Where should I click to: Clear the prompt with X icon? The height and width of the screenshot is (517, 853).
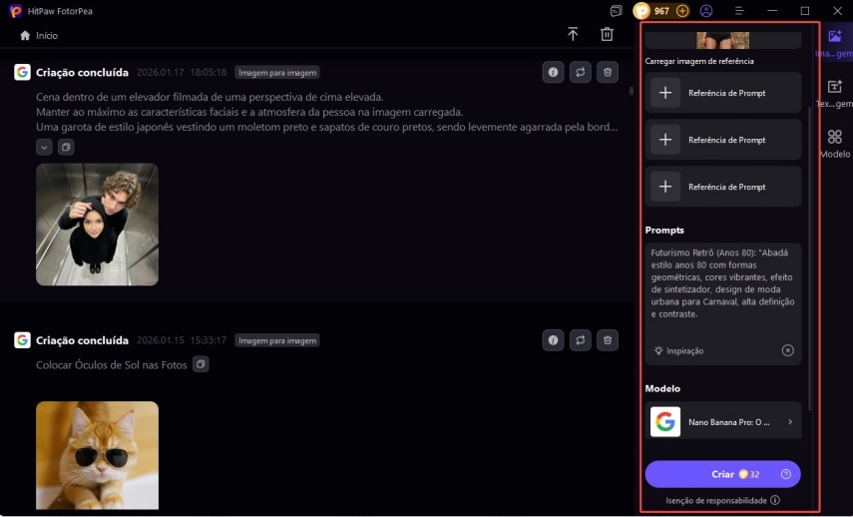pyautogui.click(x=787, y=350)
